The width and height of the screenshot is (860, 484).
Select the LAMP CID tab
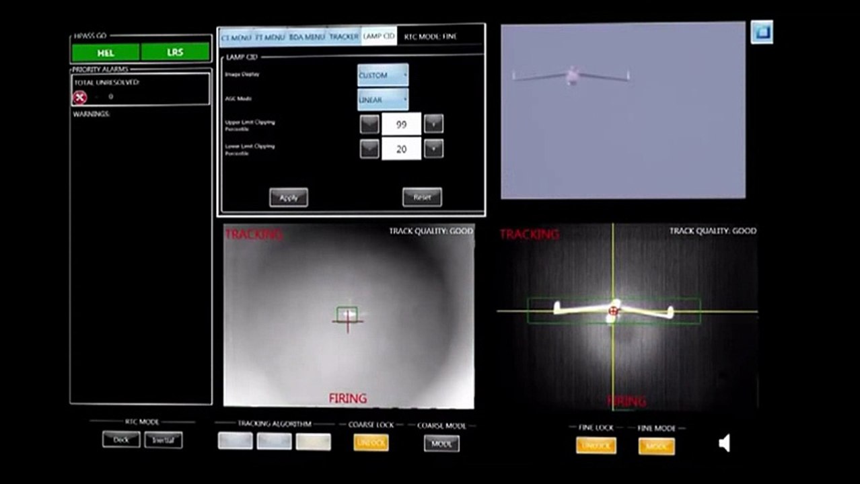coord(379,36)
